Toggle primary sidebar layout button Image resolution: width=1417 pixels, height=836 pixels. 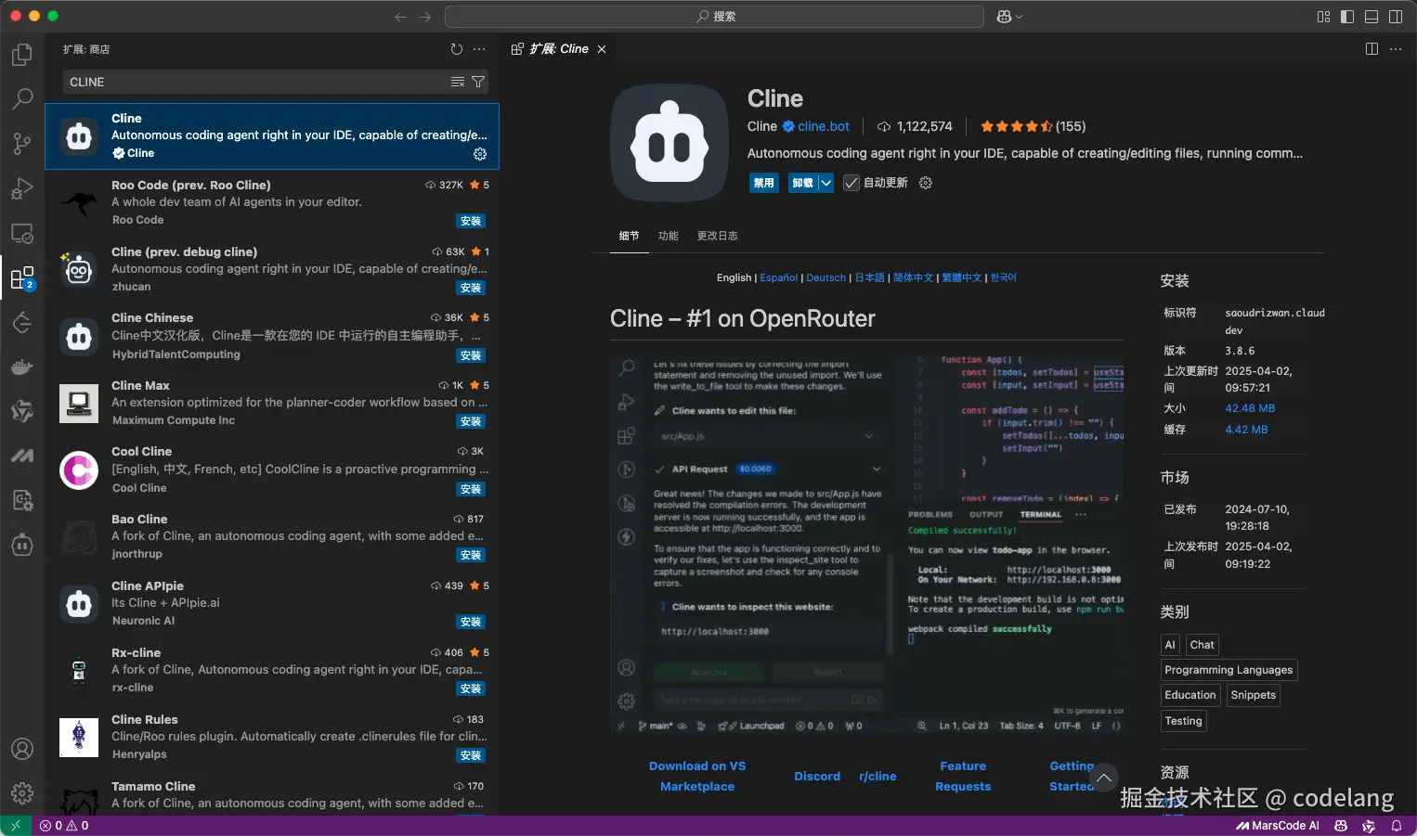(1347, 17)
